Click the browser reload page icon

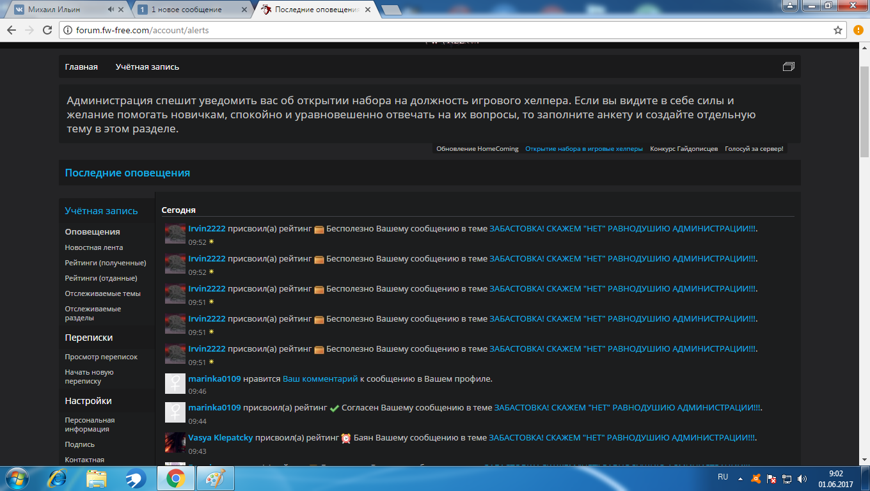tap(47, 30)
